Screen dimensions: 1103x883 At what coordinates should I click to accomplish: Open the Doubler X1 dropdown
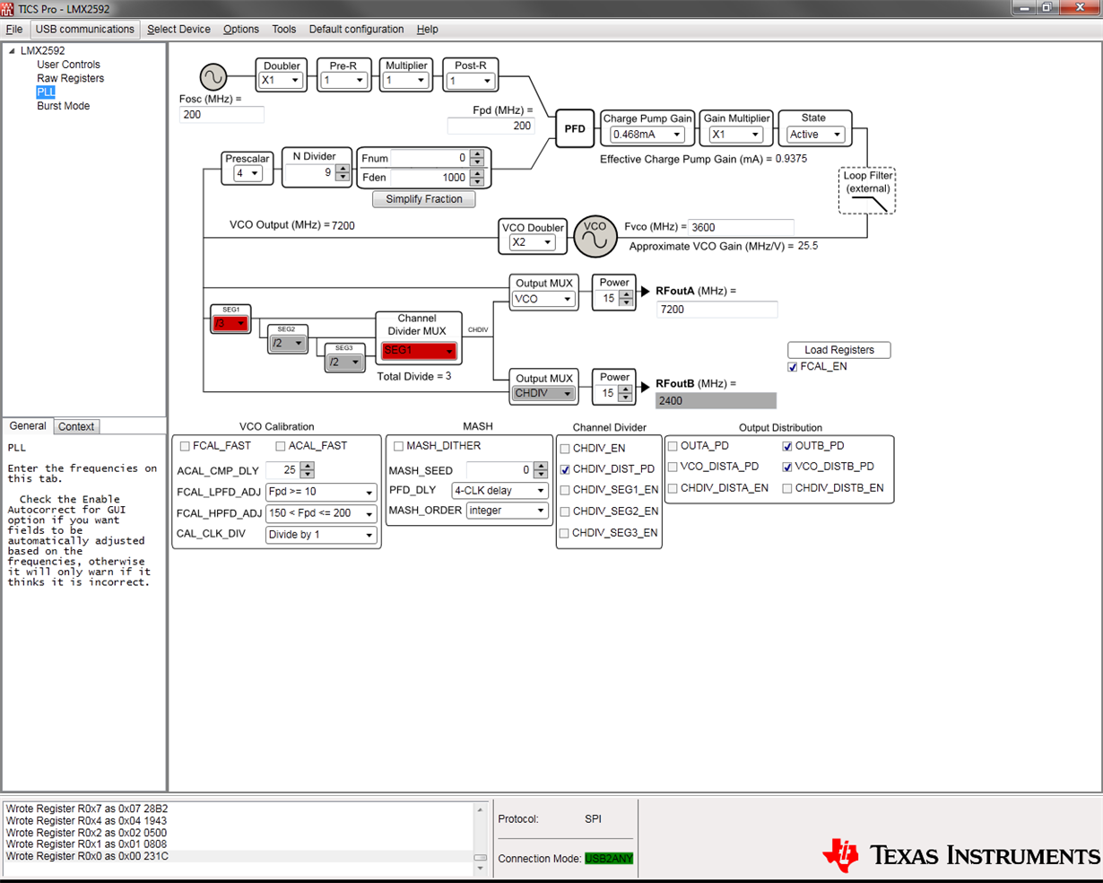tap(281, 81)
